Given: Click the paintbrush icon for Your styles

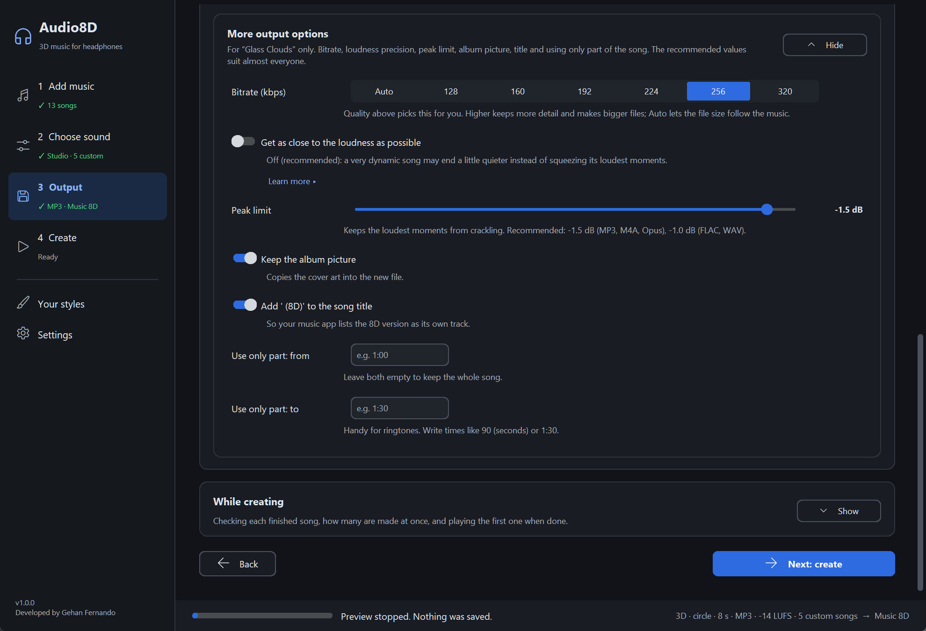Looking at the screenshot, I should tap(23, 302).
